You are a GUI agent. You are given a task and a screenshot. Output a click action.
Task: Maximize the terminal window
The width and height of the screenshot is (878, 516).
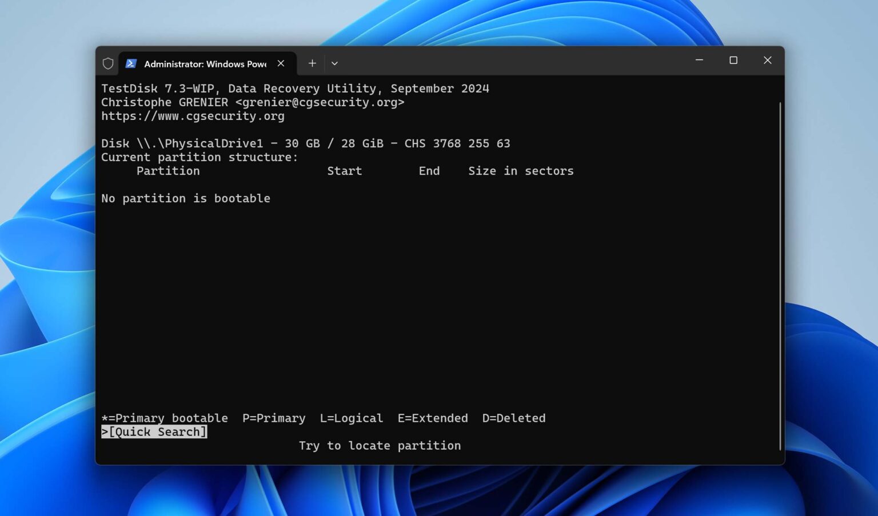[733, 60]
